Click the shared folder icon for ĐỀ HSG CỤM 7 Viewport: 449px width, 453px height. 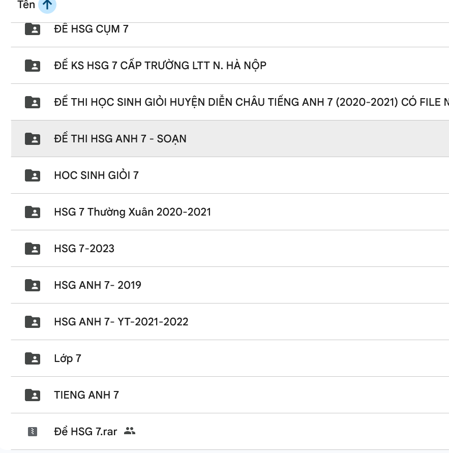33,29
